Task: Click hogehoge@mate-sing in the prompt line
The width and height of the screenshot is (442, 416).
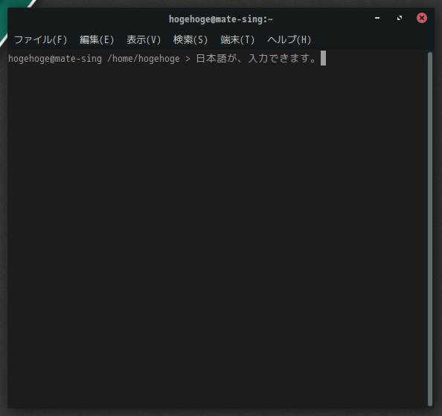Action: coord(55,59)
